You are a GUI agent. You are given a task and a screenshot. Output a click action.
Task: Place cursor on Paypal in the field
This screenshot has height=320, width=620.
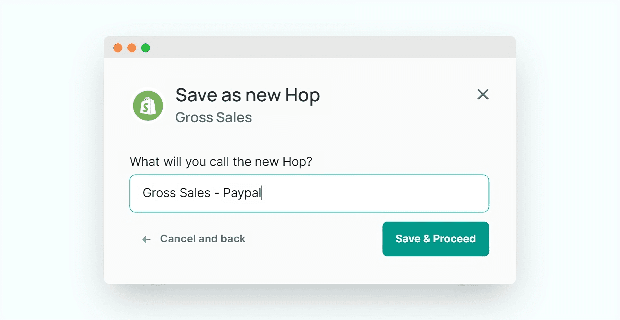(x=242, y=193)
